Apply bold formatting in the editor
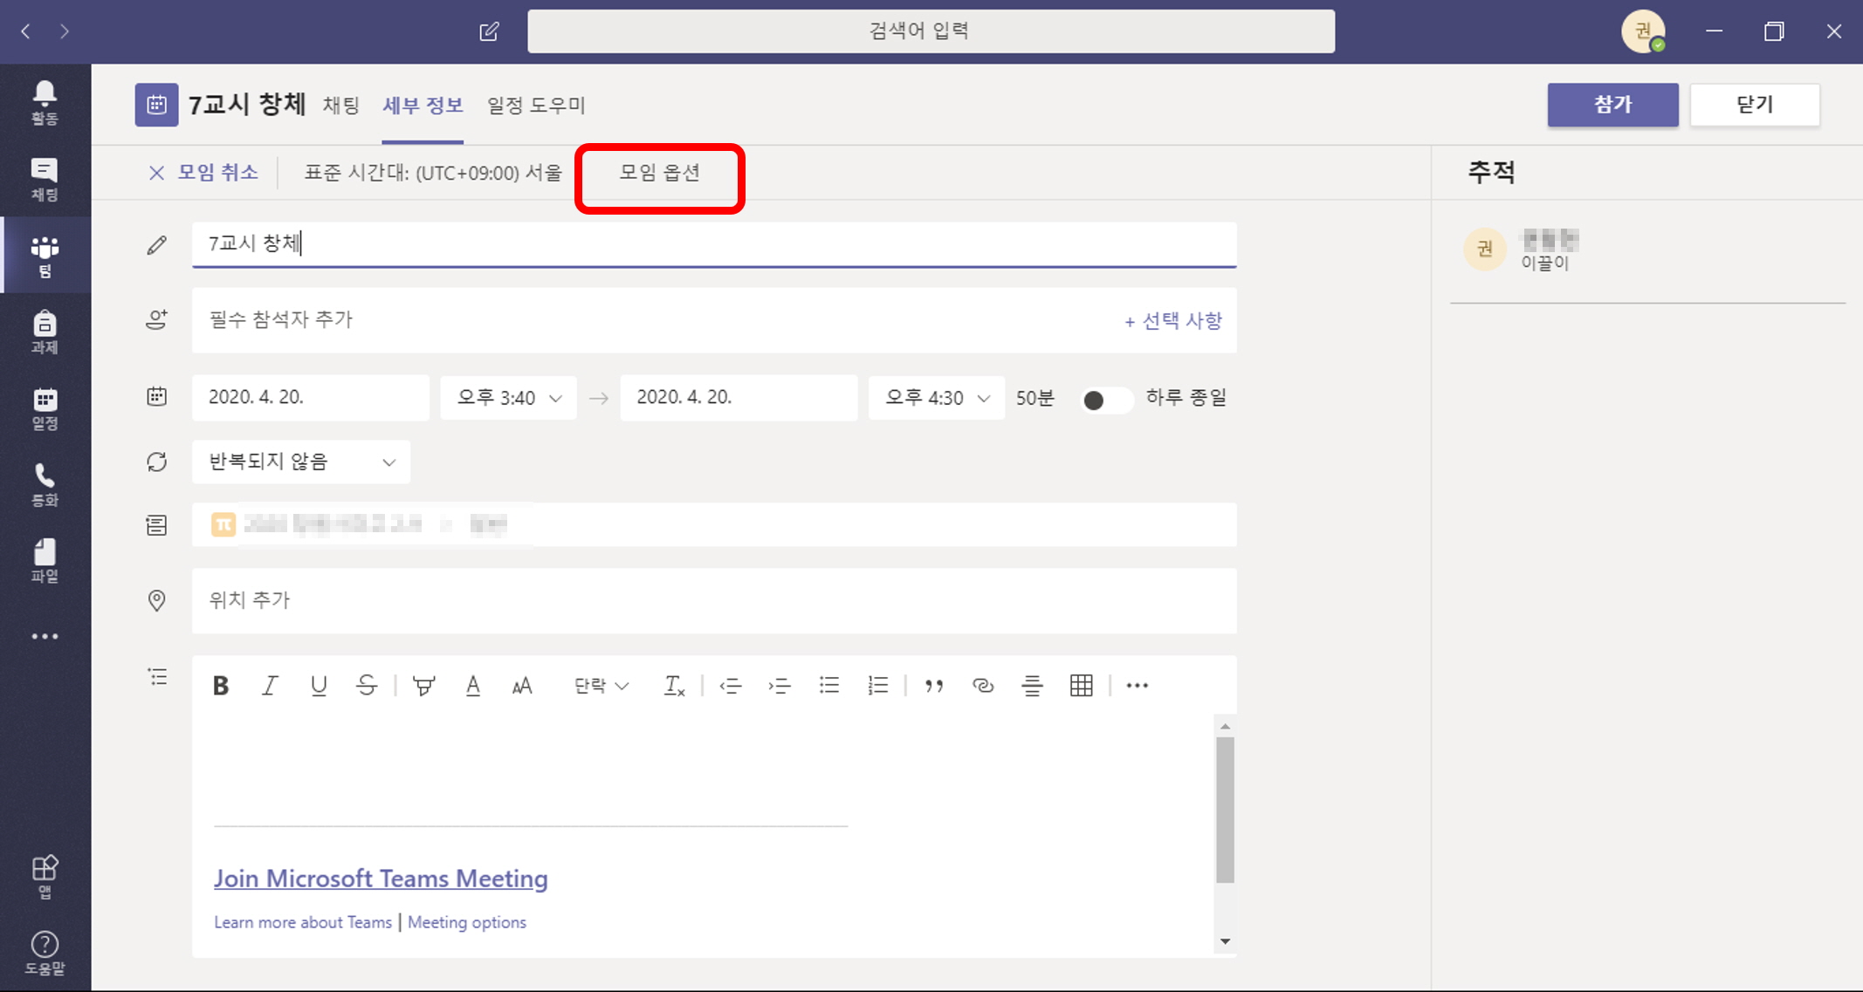This screenshot has height=992, width=1863. (221, 686)
